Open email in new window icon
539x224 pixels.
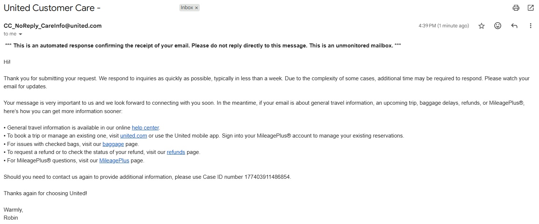pos(531,8)
